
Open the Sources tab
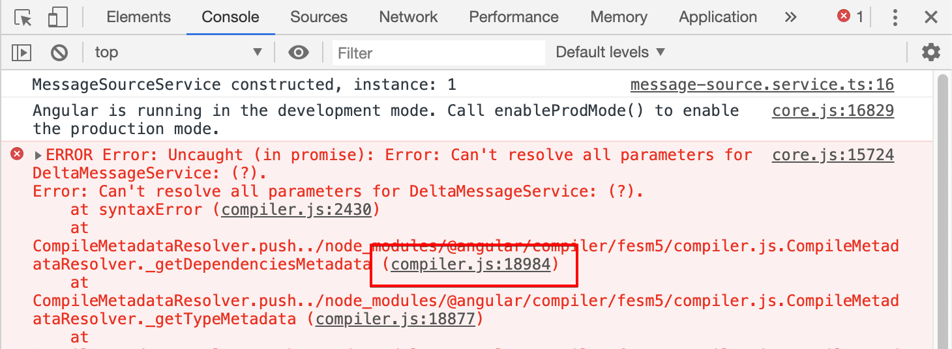[319, 18]
